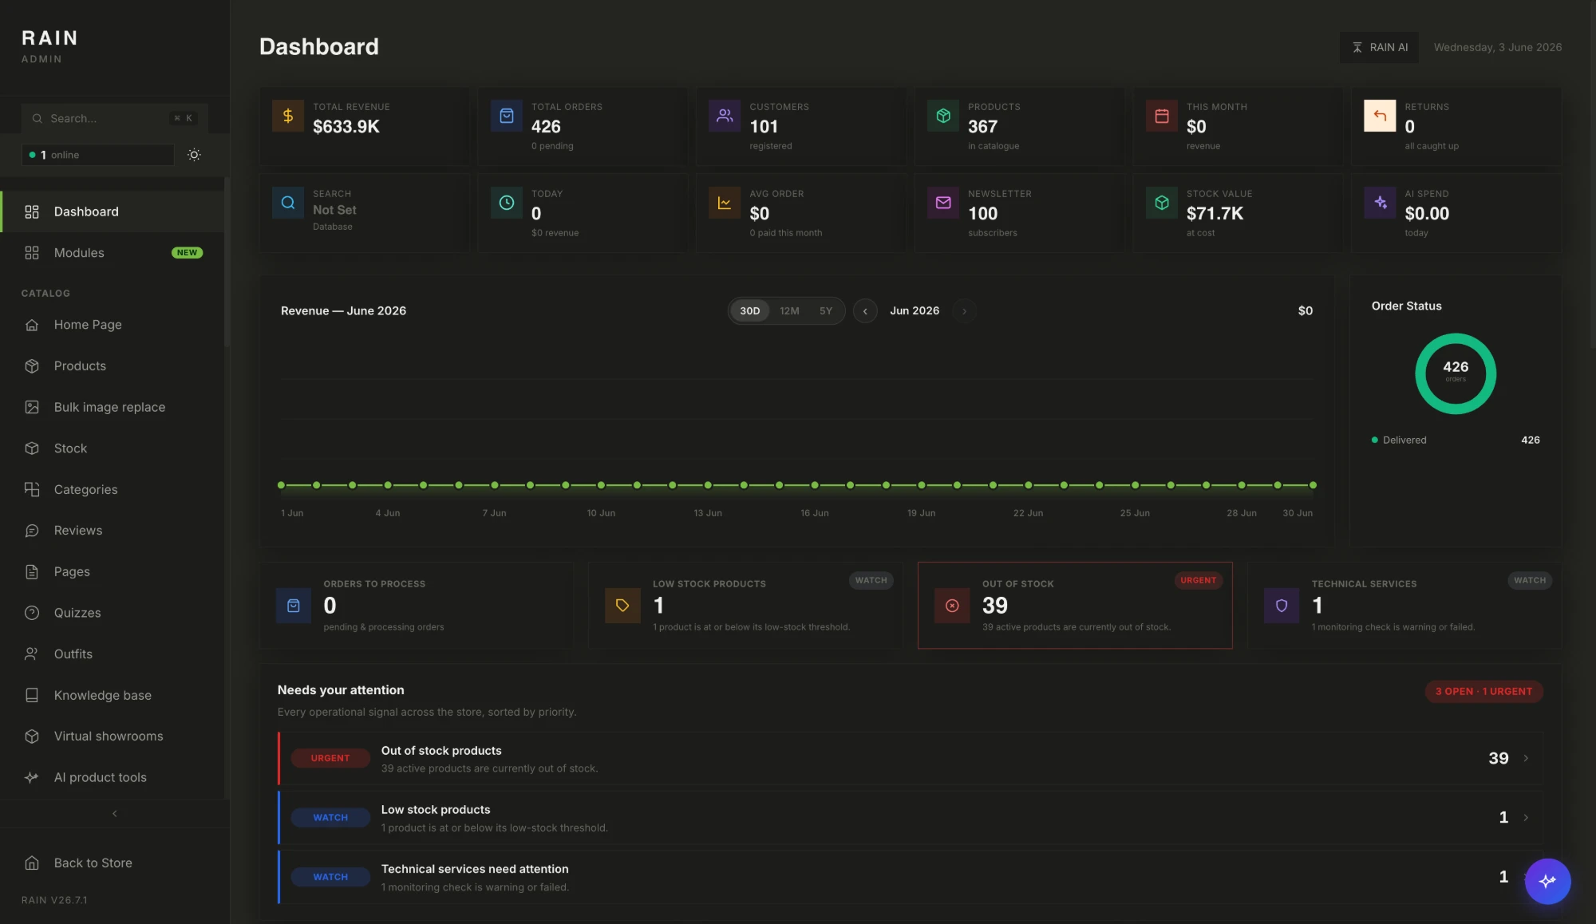Click the RAIN V26.7.1 version text
Image resolution: width=1596 pixels, height=924 pixels.
(54, 900)
